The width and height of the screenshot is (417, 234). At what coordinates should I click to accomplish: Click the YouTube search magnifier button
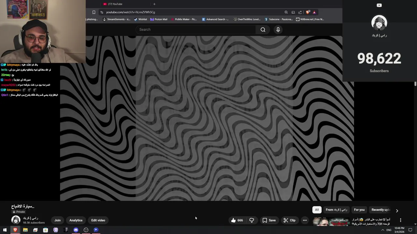263,30
